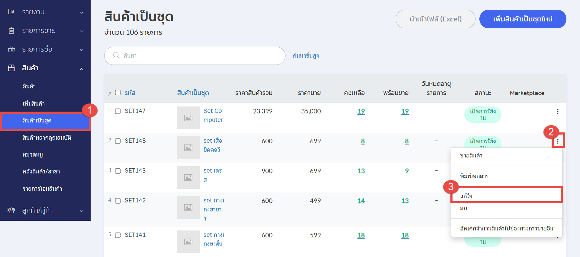The image size is (580, 257).
Task: Click image placeholder of set เสื้อยืดคอวี
Action: (x=188, y=148)
